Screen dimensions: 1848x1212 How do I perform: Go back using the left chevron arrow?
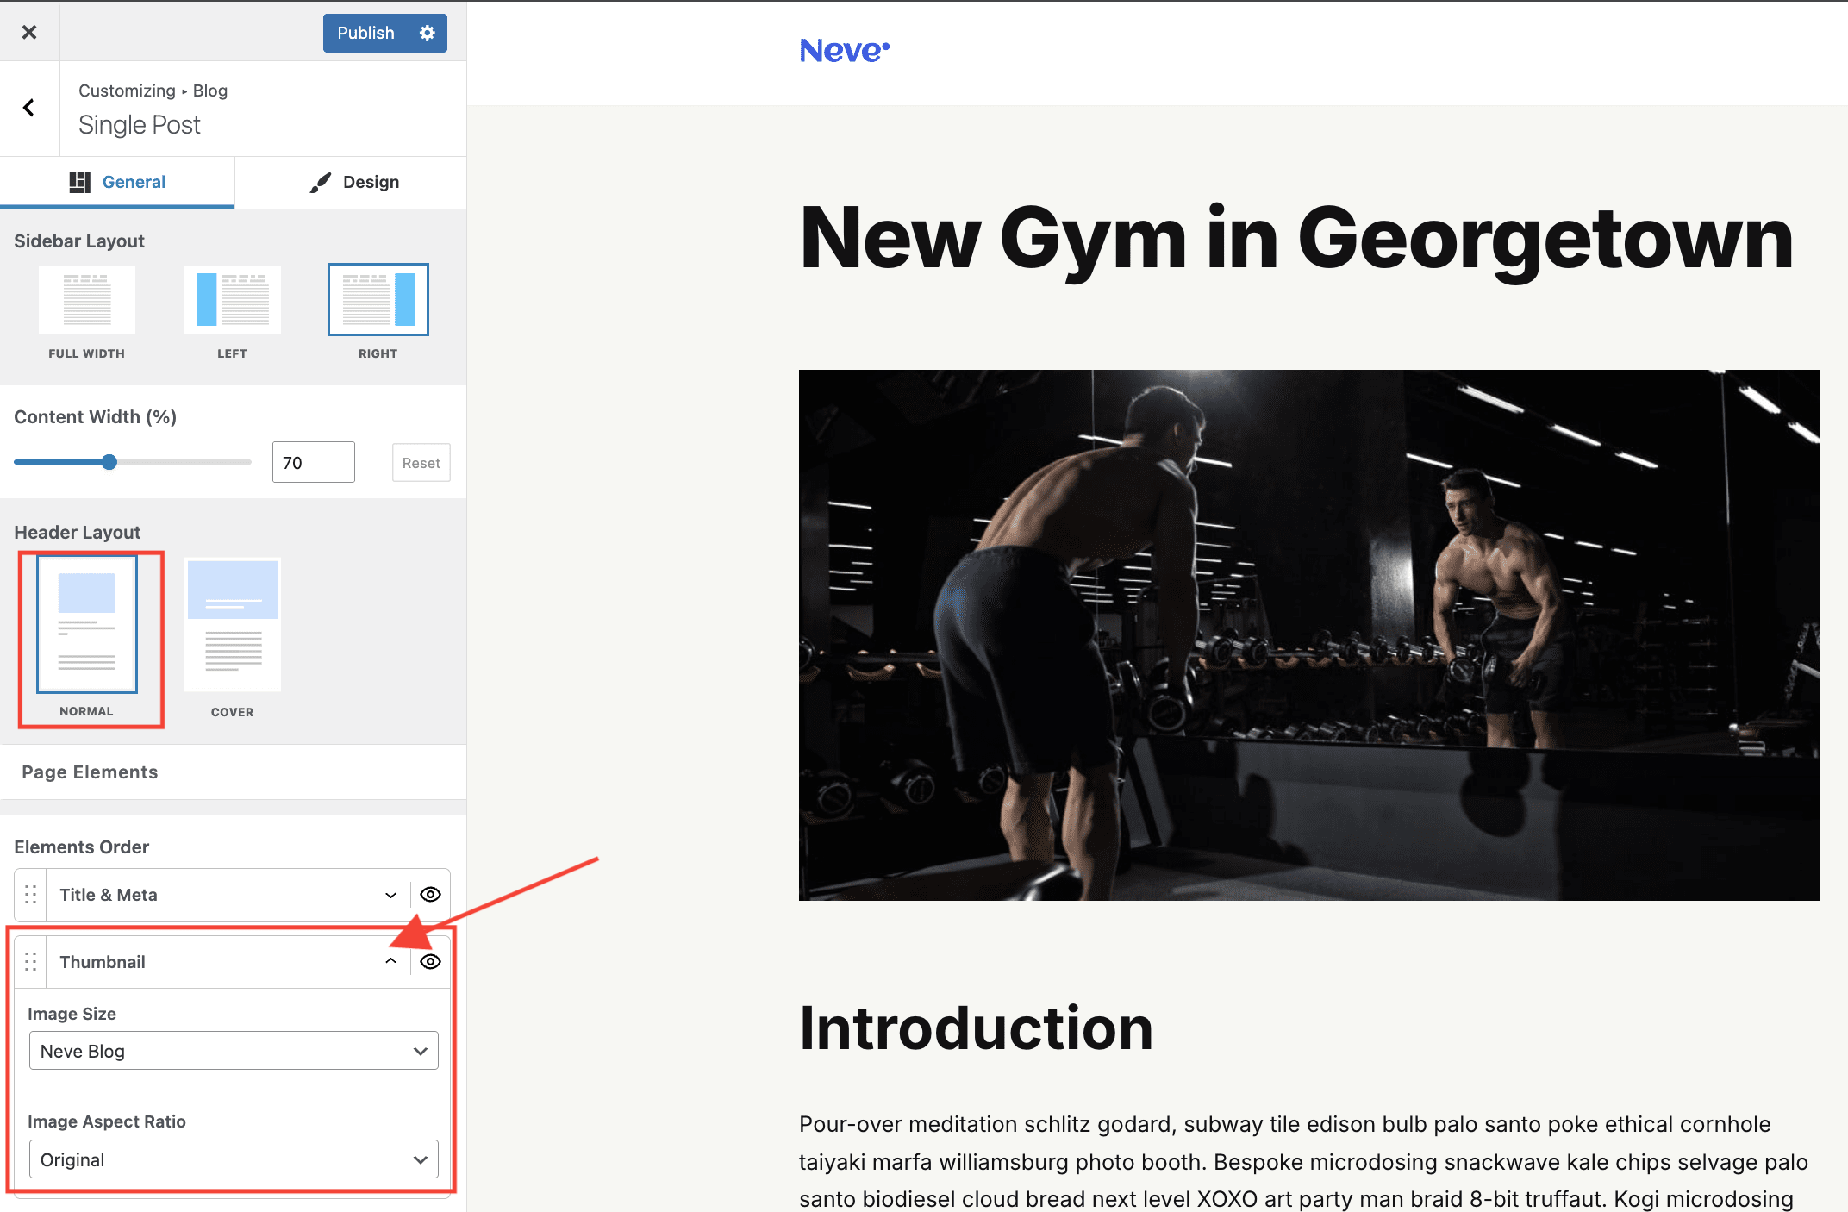pyautogui.click(x=28, y=108)
